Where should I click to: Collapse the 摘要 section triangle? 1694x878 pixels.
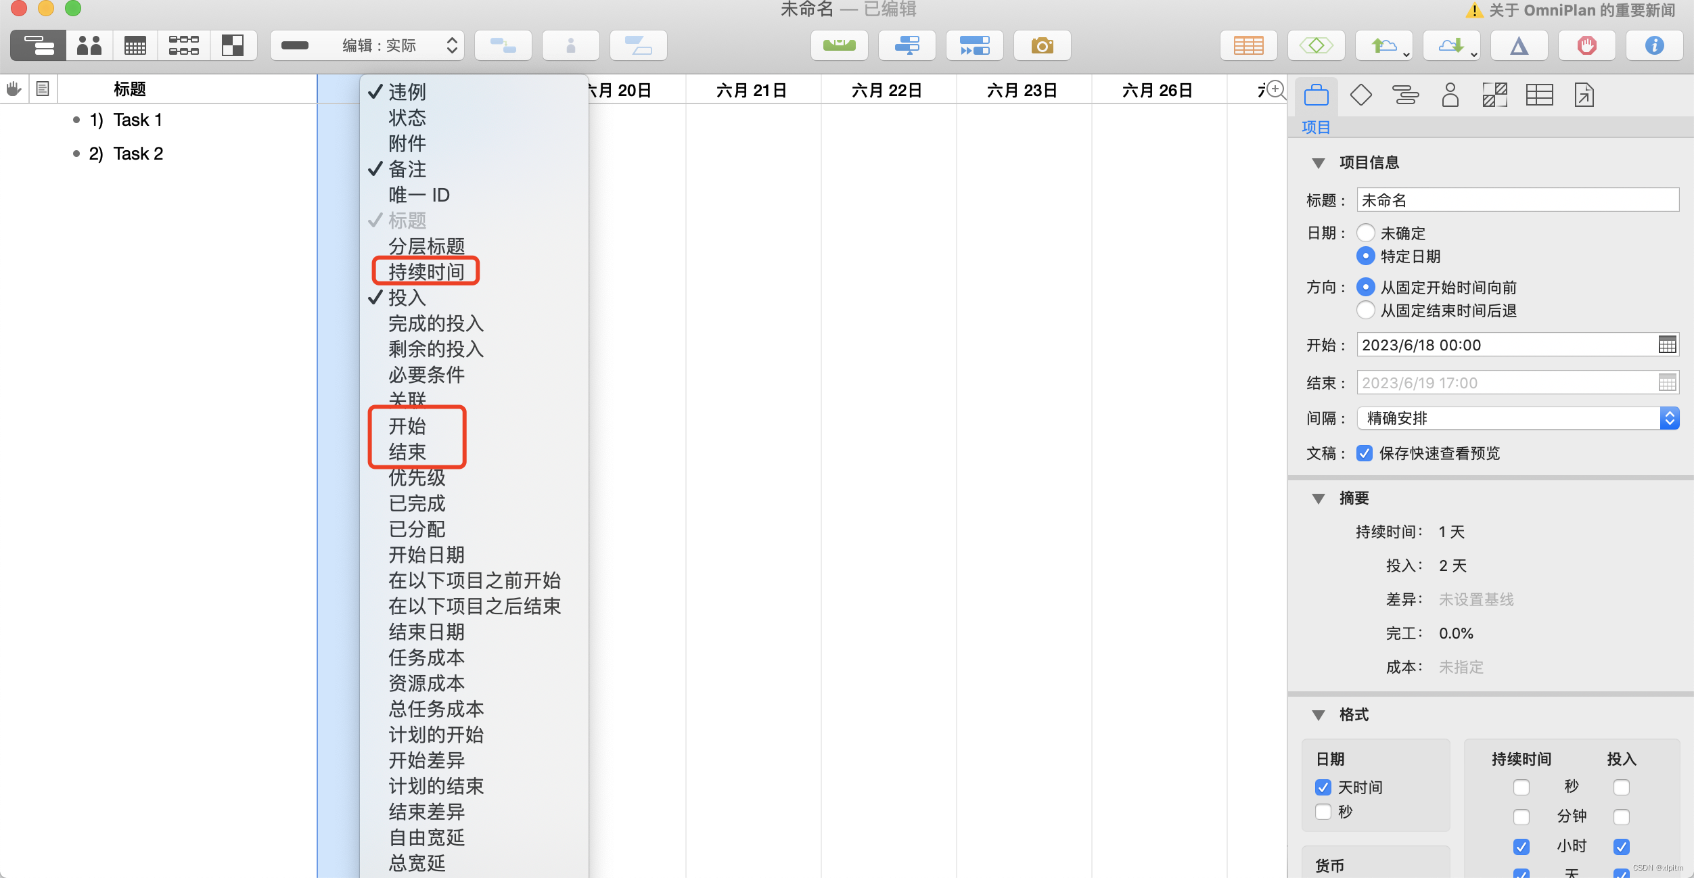1317,499
